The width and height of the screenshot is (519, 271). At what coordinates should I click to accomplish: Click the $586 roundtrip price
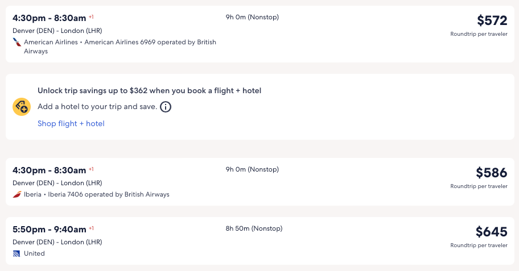pos(491,173)
